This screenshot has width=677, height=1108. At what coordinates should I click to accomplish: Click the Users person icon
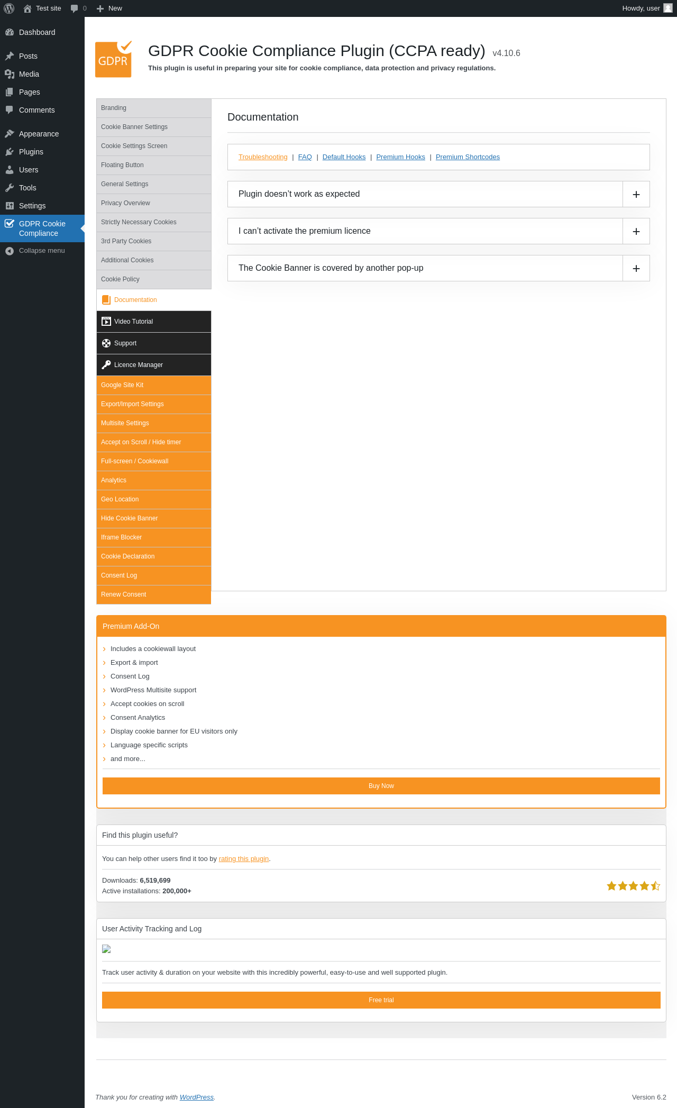coord(10,170)
